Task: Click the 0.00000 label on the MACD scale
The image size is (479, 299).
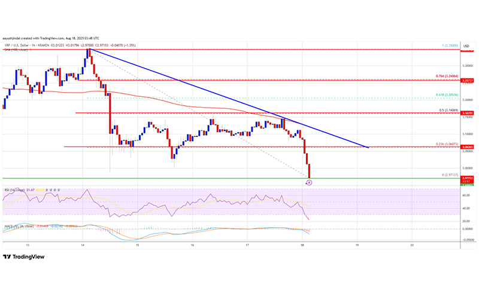Action: tap(468, 229)
